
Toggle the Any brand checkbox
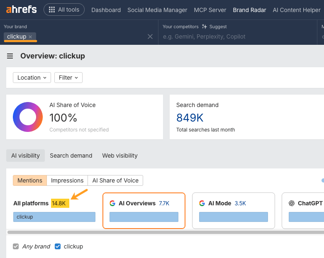(16, 246)
